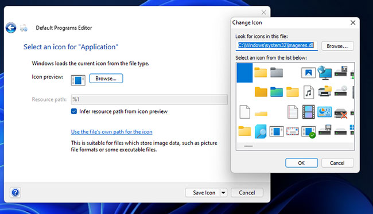Click Browse next to Icon preview
The image size is (373, 214).
(106, 79)
